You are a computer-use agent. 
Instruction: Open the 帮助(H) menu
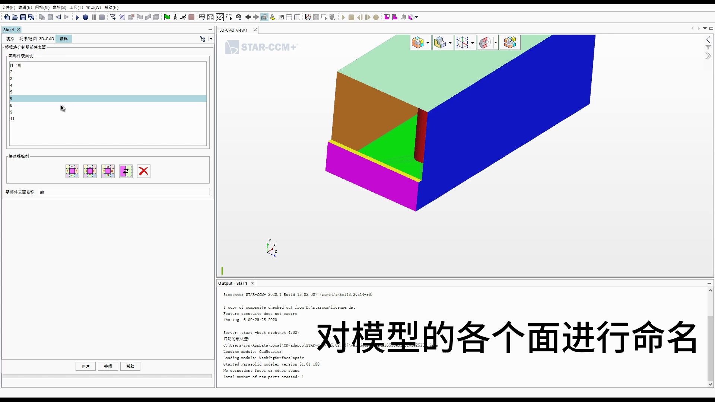(x=111, y=7)
